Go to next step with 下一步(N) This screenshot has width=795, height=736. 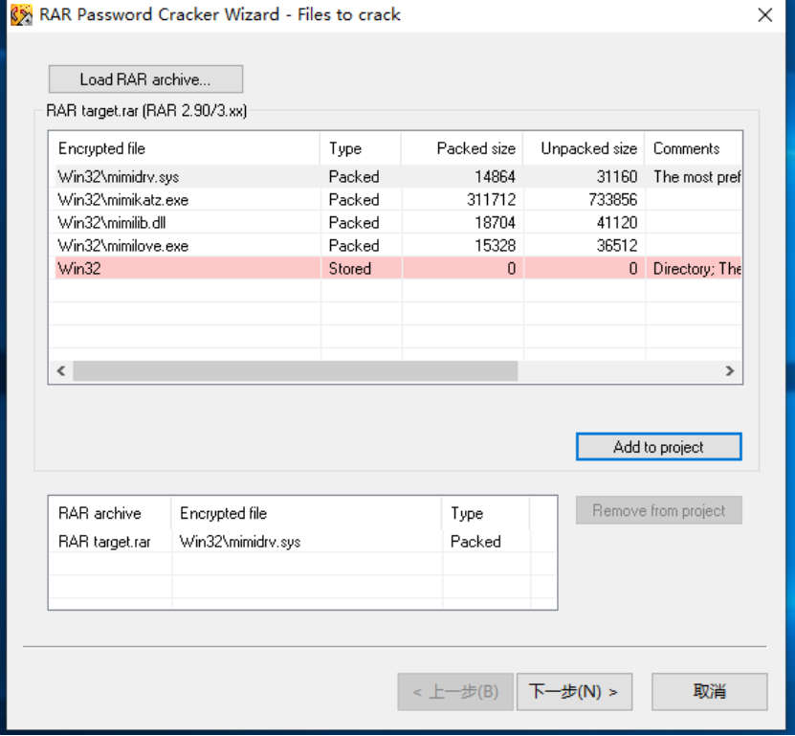click(574, 691)
